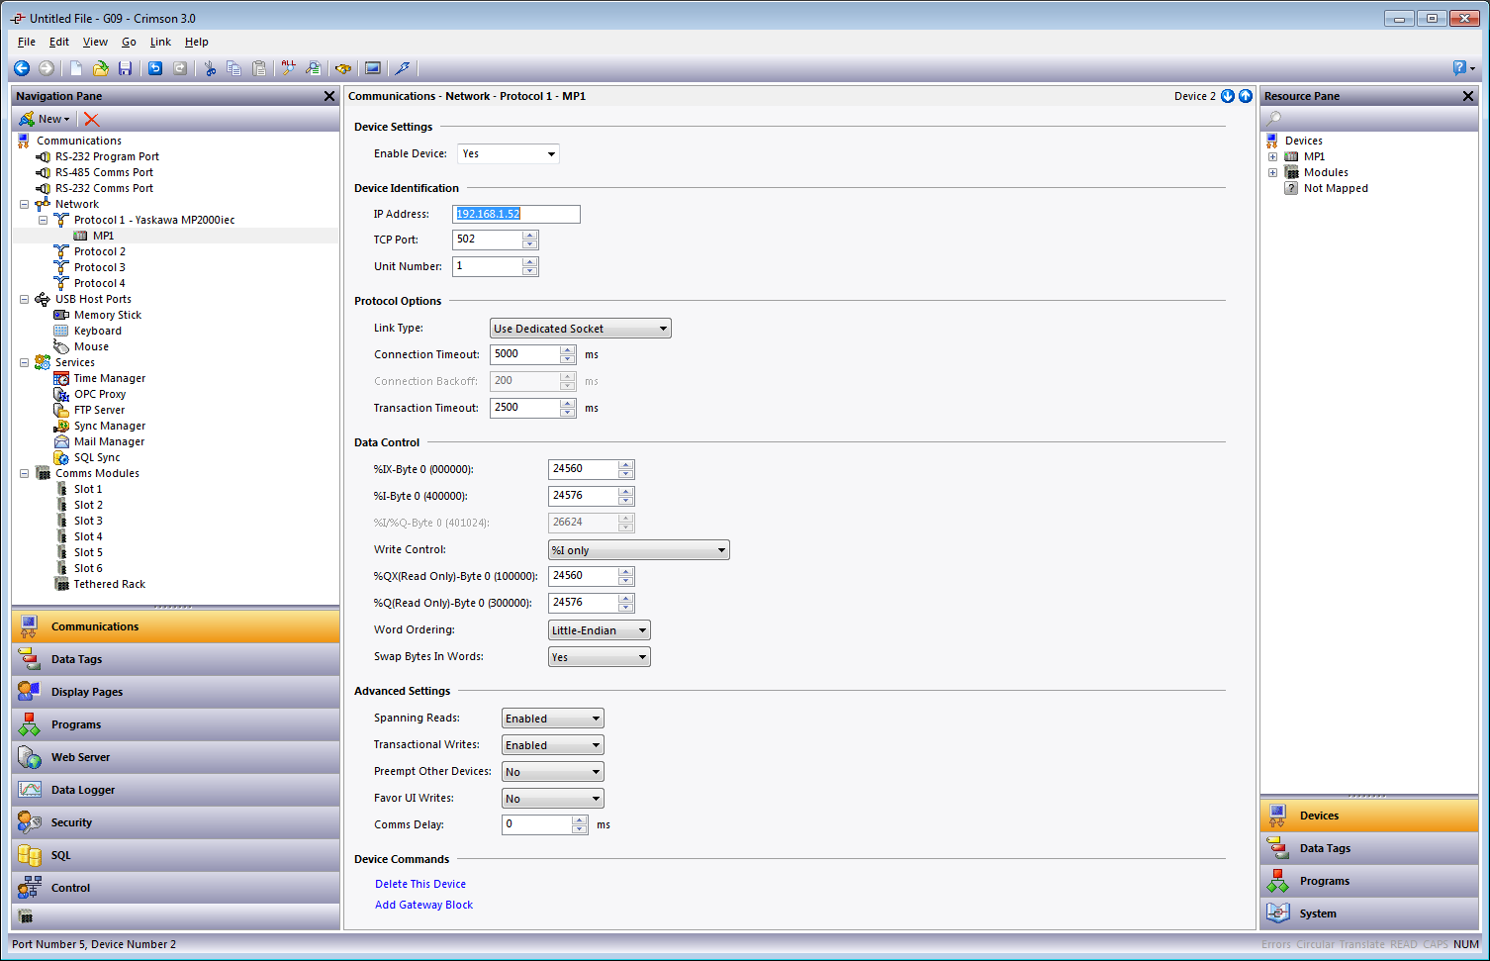This screenshot has width=1490, height=961.
Task: Click the Cut scissors icon
Action: point(210,68)
